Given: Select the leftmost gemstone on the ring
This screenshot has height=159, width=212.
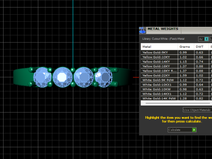Looking at the screenshot, I should point(42,77).
